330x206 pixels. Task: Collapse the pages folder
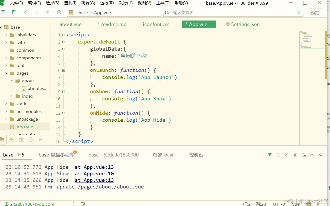[x=6, y=73]
